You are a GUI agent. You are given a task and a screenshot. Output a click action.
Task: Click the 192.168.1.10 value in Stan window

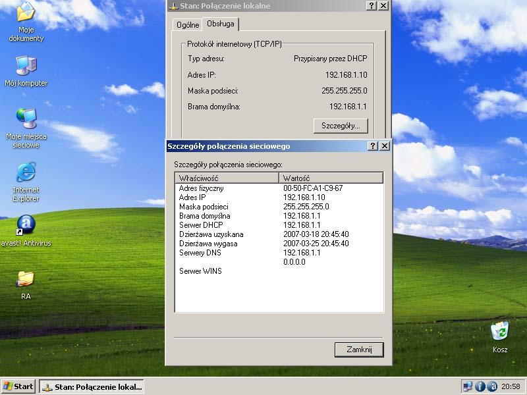tap(347, 75)
